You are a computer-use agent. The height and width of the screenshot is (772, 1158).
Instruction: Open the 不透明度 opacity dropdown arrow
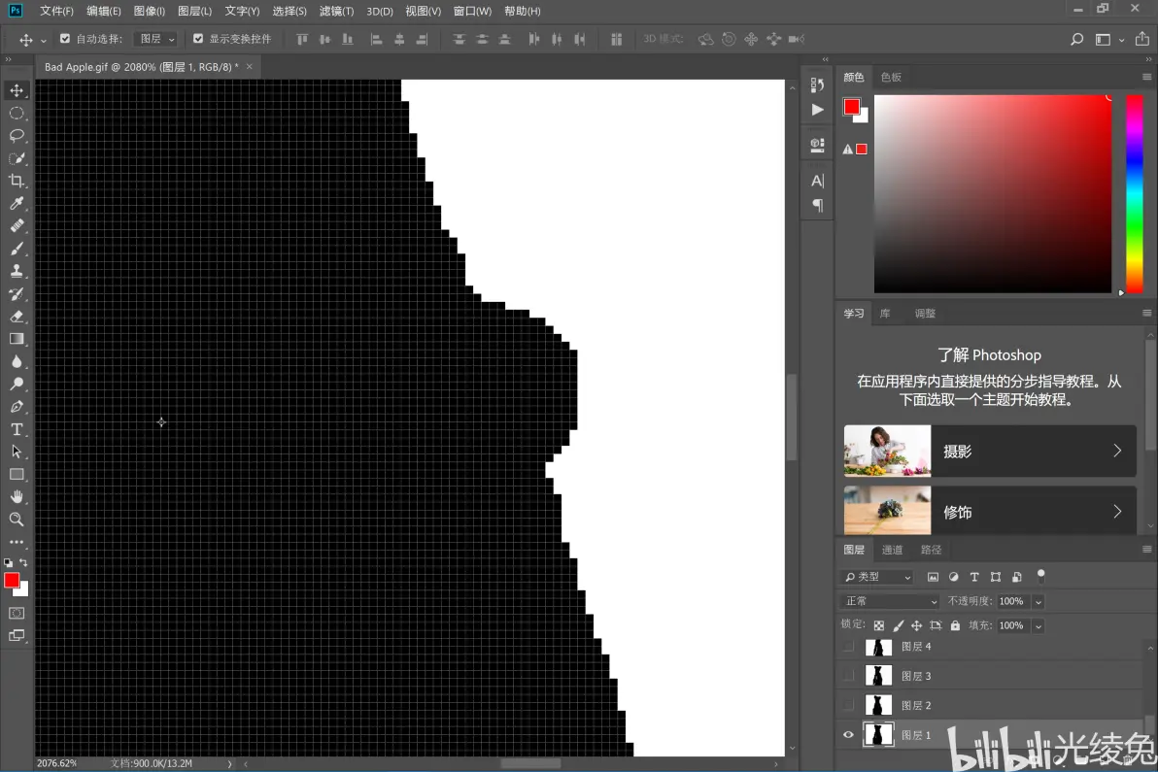click(1038, 601)
